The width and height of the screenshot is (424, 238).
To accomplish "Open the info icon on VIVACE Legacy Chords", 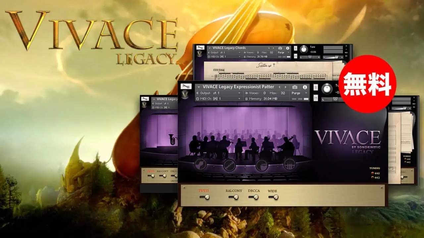I will (x=288, y=48).
